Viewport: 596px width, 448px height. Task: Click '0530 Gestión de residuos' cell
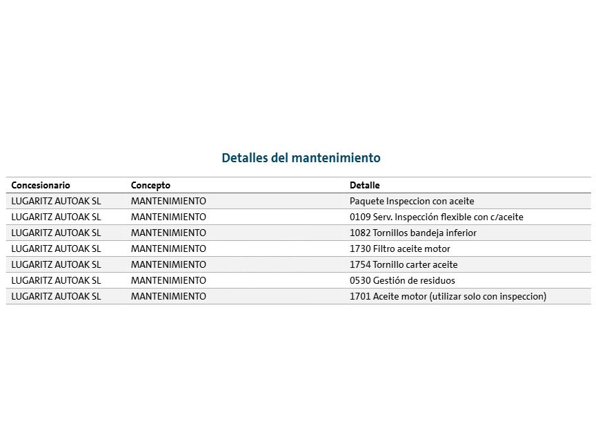pyautogui.click(x=402, y=281)
